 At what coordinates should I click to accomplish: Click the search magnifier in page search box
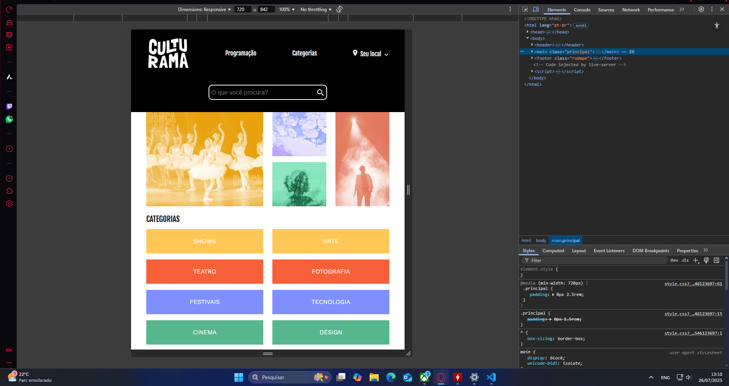[x=320, y=92]
